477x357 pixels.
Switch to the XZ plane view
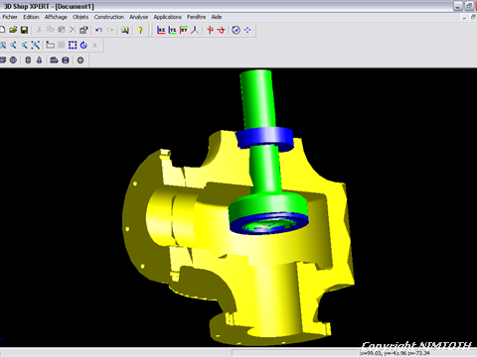(161, 30)
